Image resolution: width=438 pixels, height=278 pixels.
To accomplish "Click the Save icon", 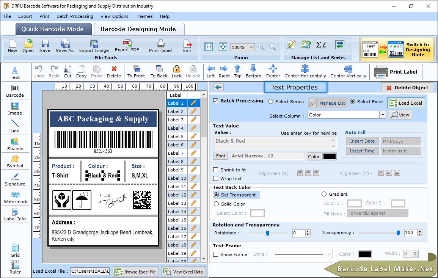I will click(x=45, y=46).
